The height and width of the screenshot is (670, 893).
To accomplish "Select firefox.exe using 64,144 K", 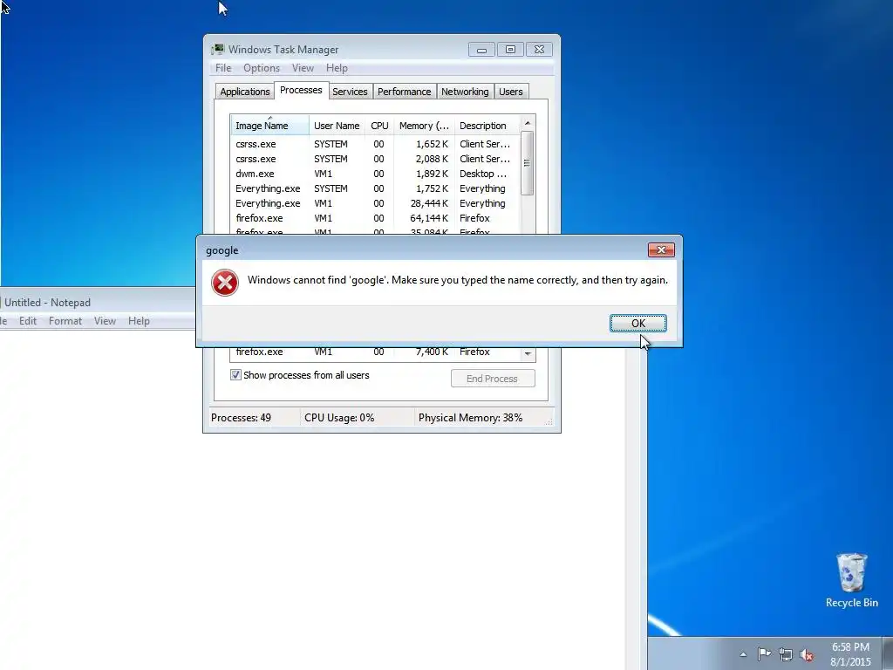I will [x=375, y=218].
